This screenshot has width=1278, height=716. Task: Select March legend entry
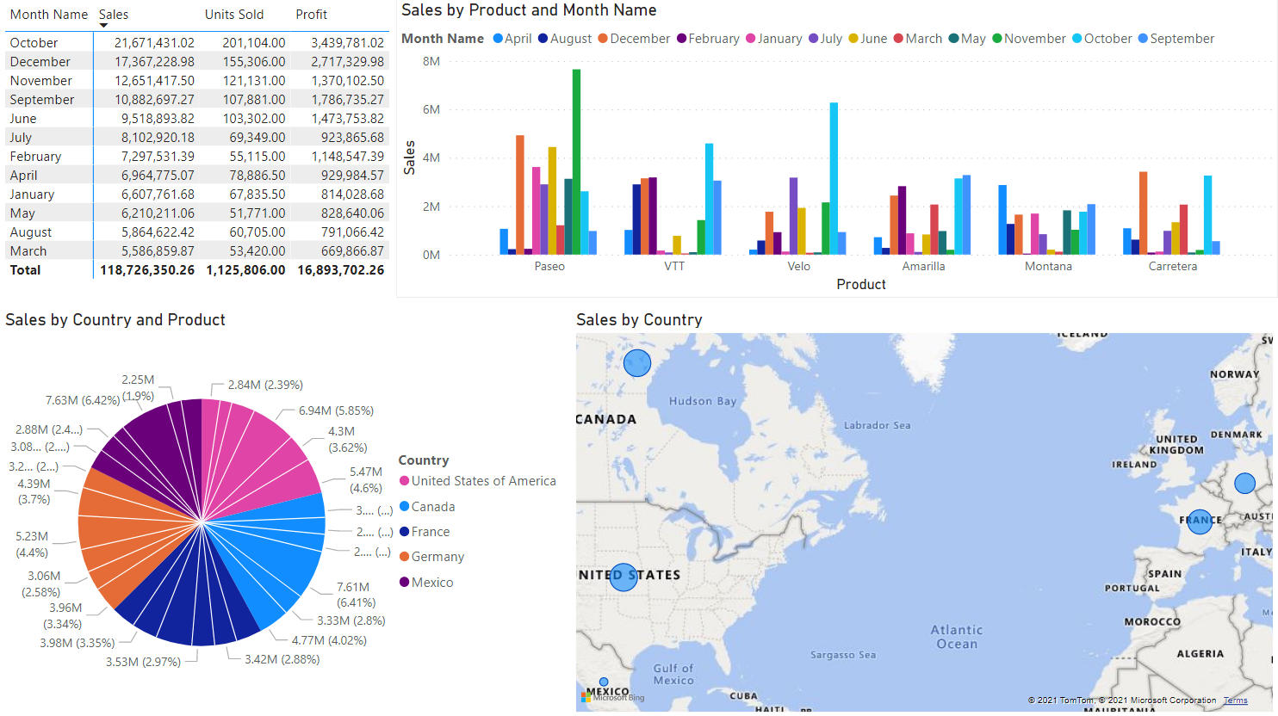pos(918,39)
